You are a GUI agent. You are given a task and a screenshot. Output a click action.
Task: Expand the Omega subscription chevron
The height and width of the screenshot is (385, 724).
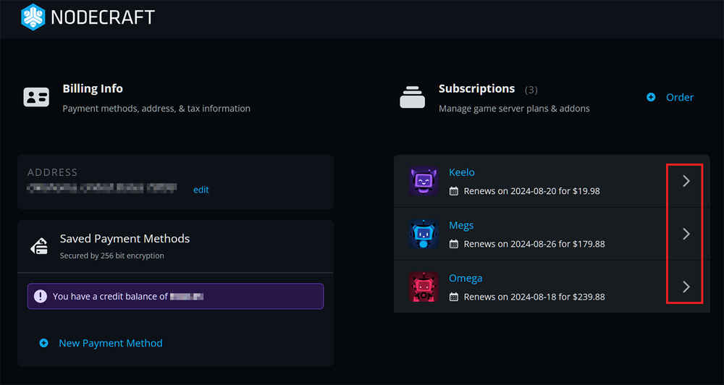[x=686, y=287]
